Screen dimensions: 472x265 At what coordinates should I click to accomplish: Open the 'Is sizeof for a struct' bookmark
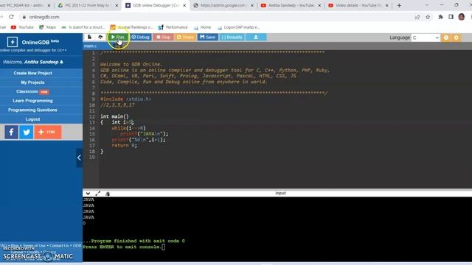[x=83, y=27]
